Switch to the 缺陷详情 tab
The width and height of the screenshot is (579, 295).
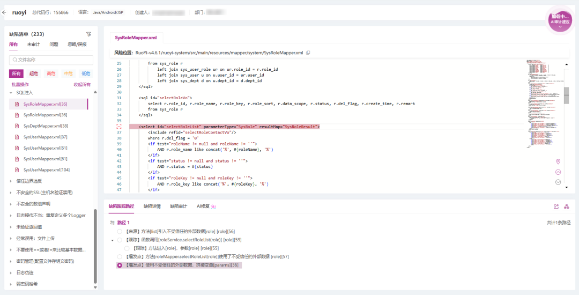(x=152, y=206)
